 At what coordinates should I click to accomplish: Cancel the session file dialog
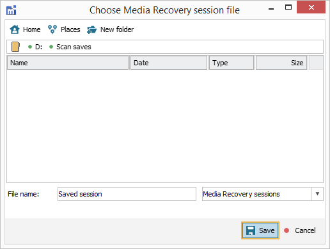click(x=305, y=230)
